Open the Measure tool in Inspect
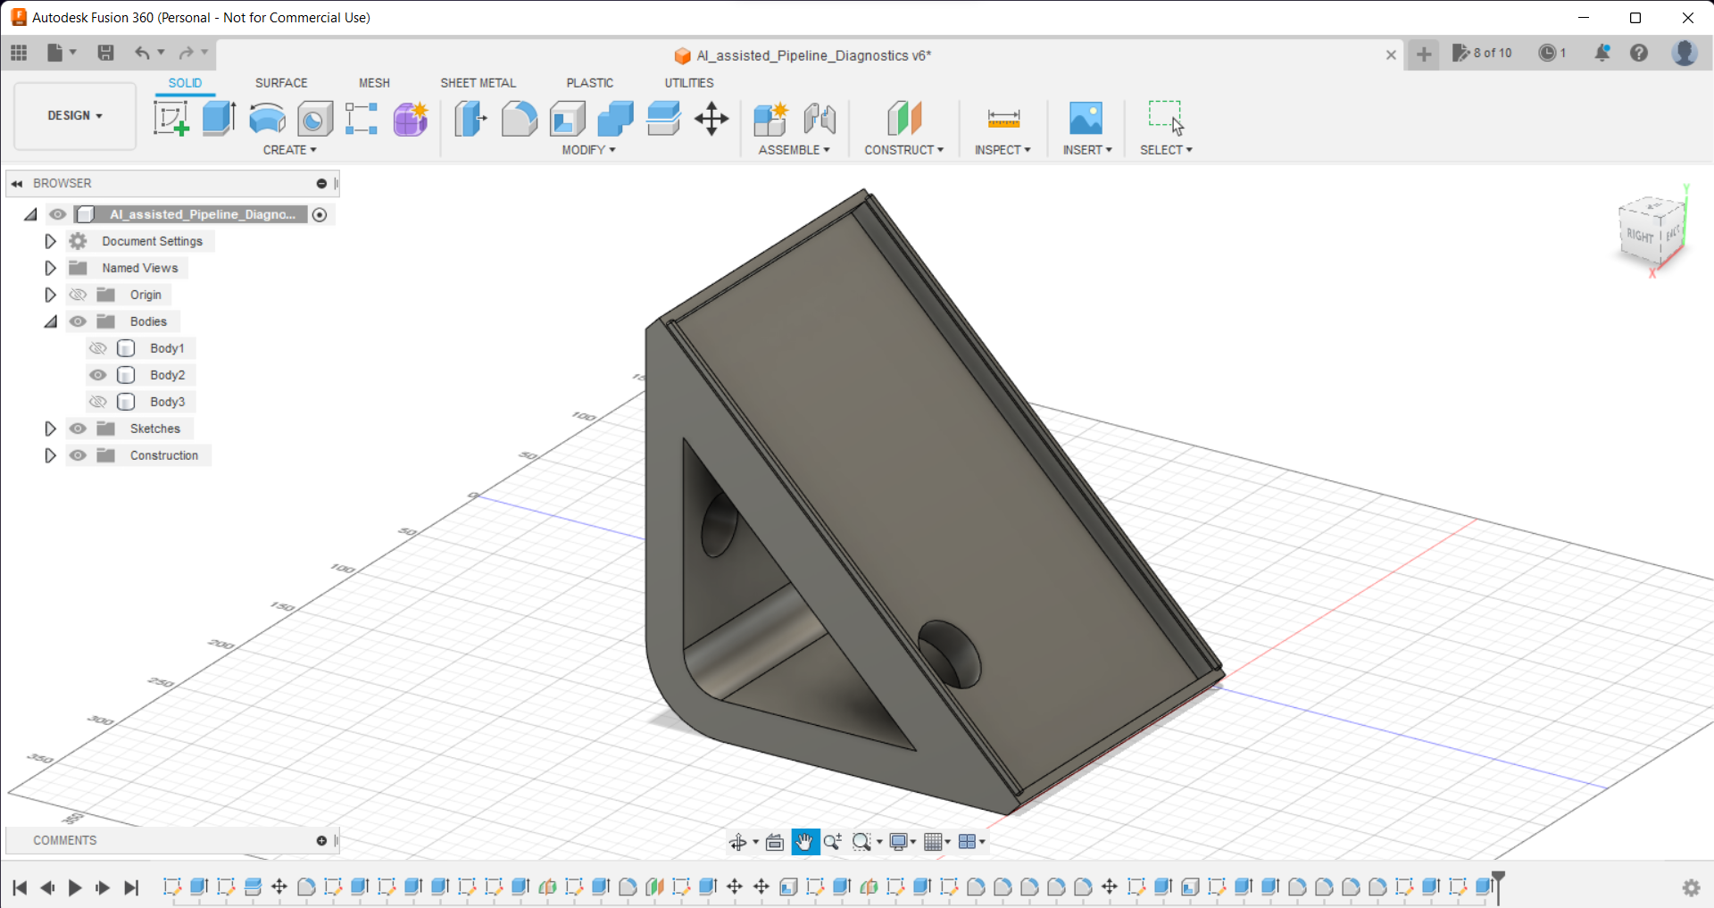 pos(1003,119)
